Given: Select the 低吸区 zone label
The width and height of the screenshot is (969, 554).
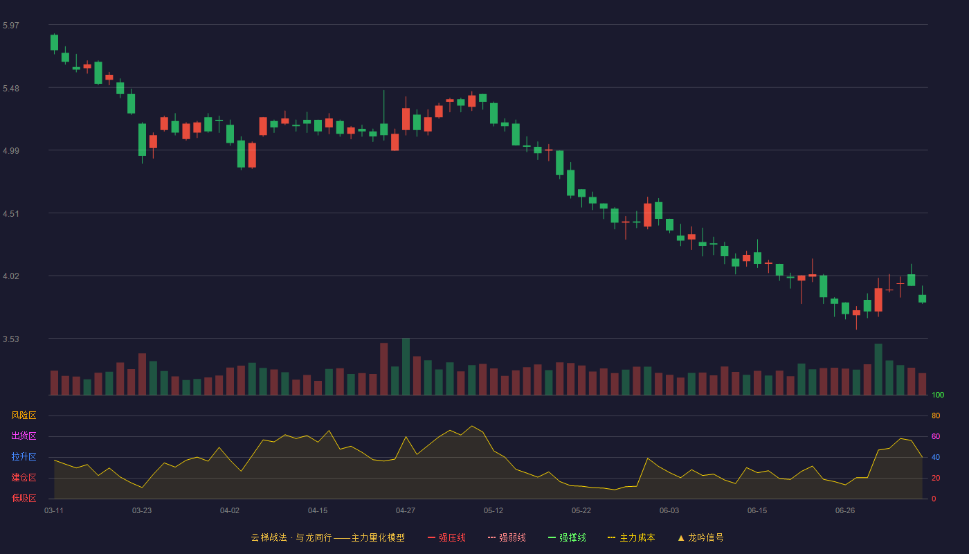Looking at the screenshot, I should [24, 498].
